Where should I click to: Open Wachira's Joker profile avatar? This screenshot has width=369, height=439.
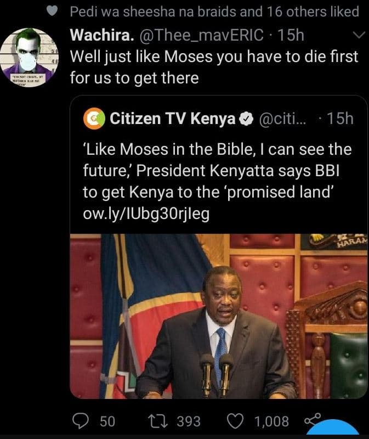coord(30,58)
